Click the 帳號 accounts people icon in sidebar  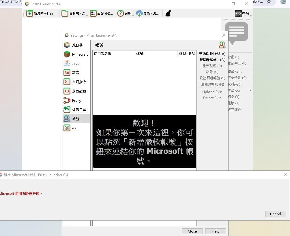coord(67,119)
